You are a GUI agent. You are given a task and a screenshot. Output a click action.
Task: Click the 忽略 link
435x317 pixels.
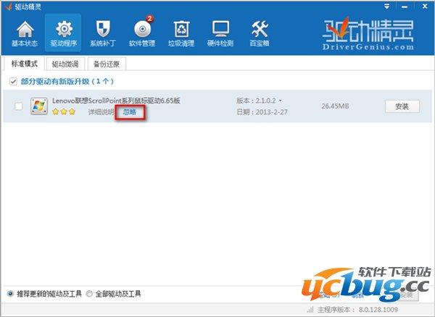[130, 112]
